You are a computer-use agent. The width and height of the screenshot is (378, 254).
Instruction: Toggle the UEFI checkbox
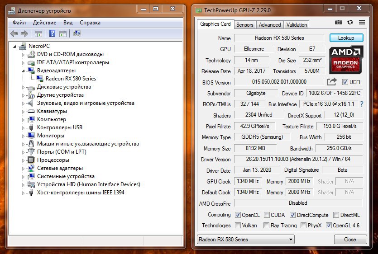[x=345, y=82]
